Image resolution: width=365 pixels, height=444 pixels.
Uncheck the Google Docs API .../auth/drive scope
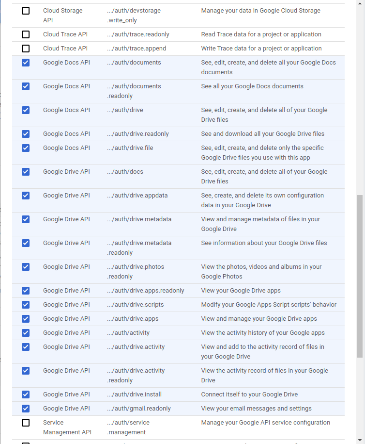pos(26,110)
